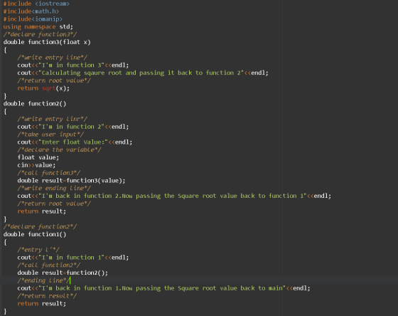Click the "I'm in function 2" cout line
398x316 pixels.
pos(73,127)
